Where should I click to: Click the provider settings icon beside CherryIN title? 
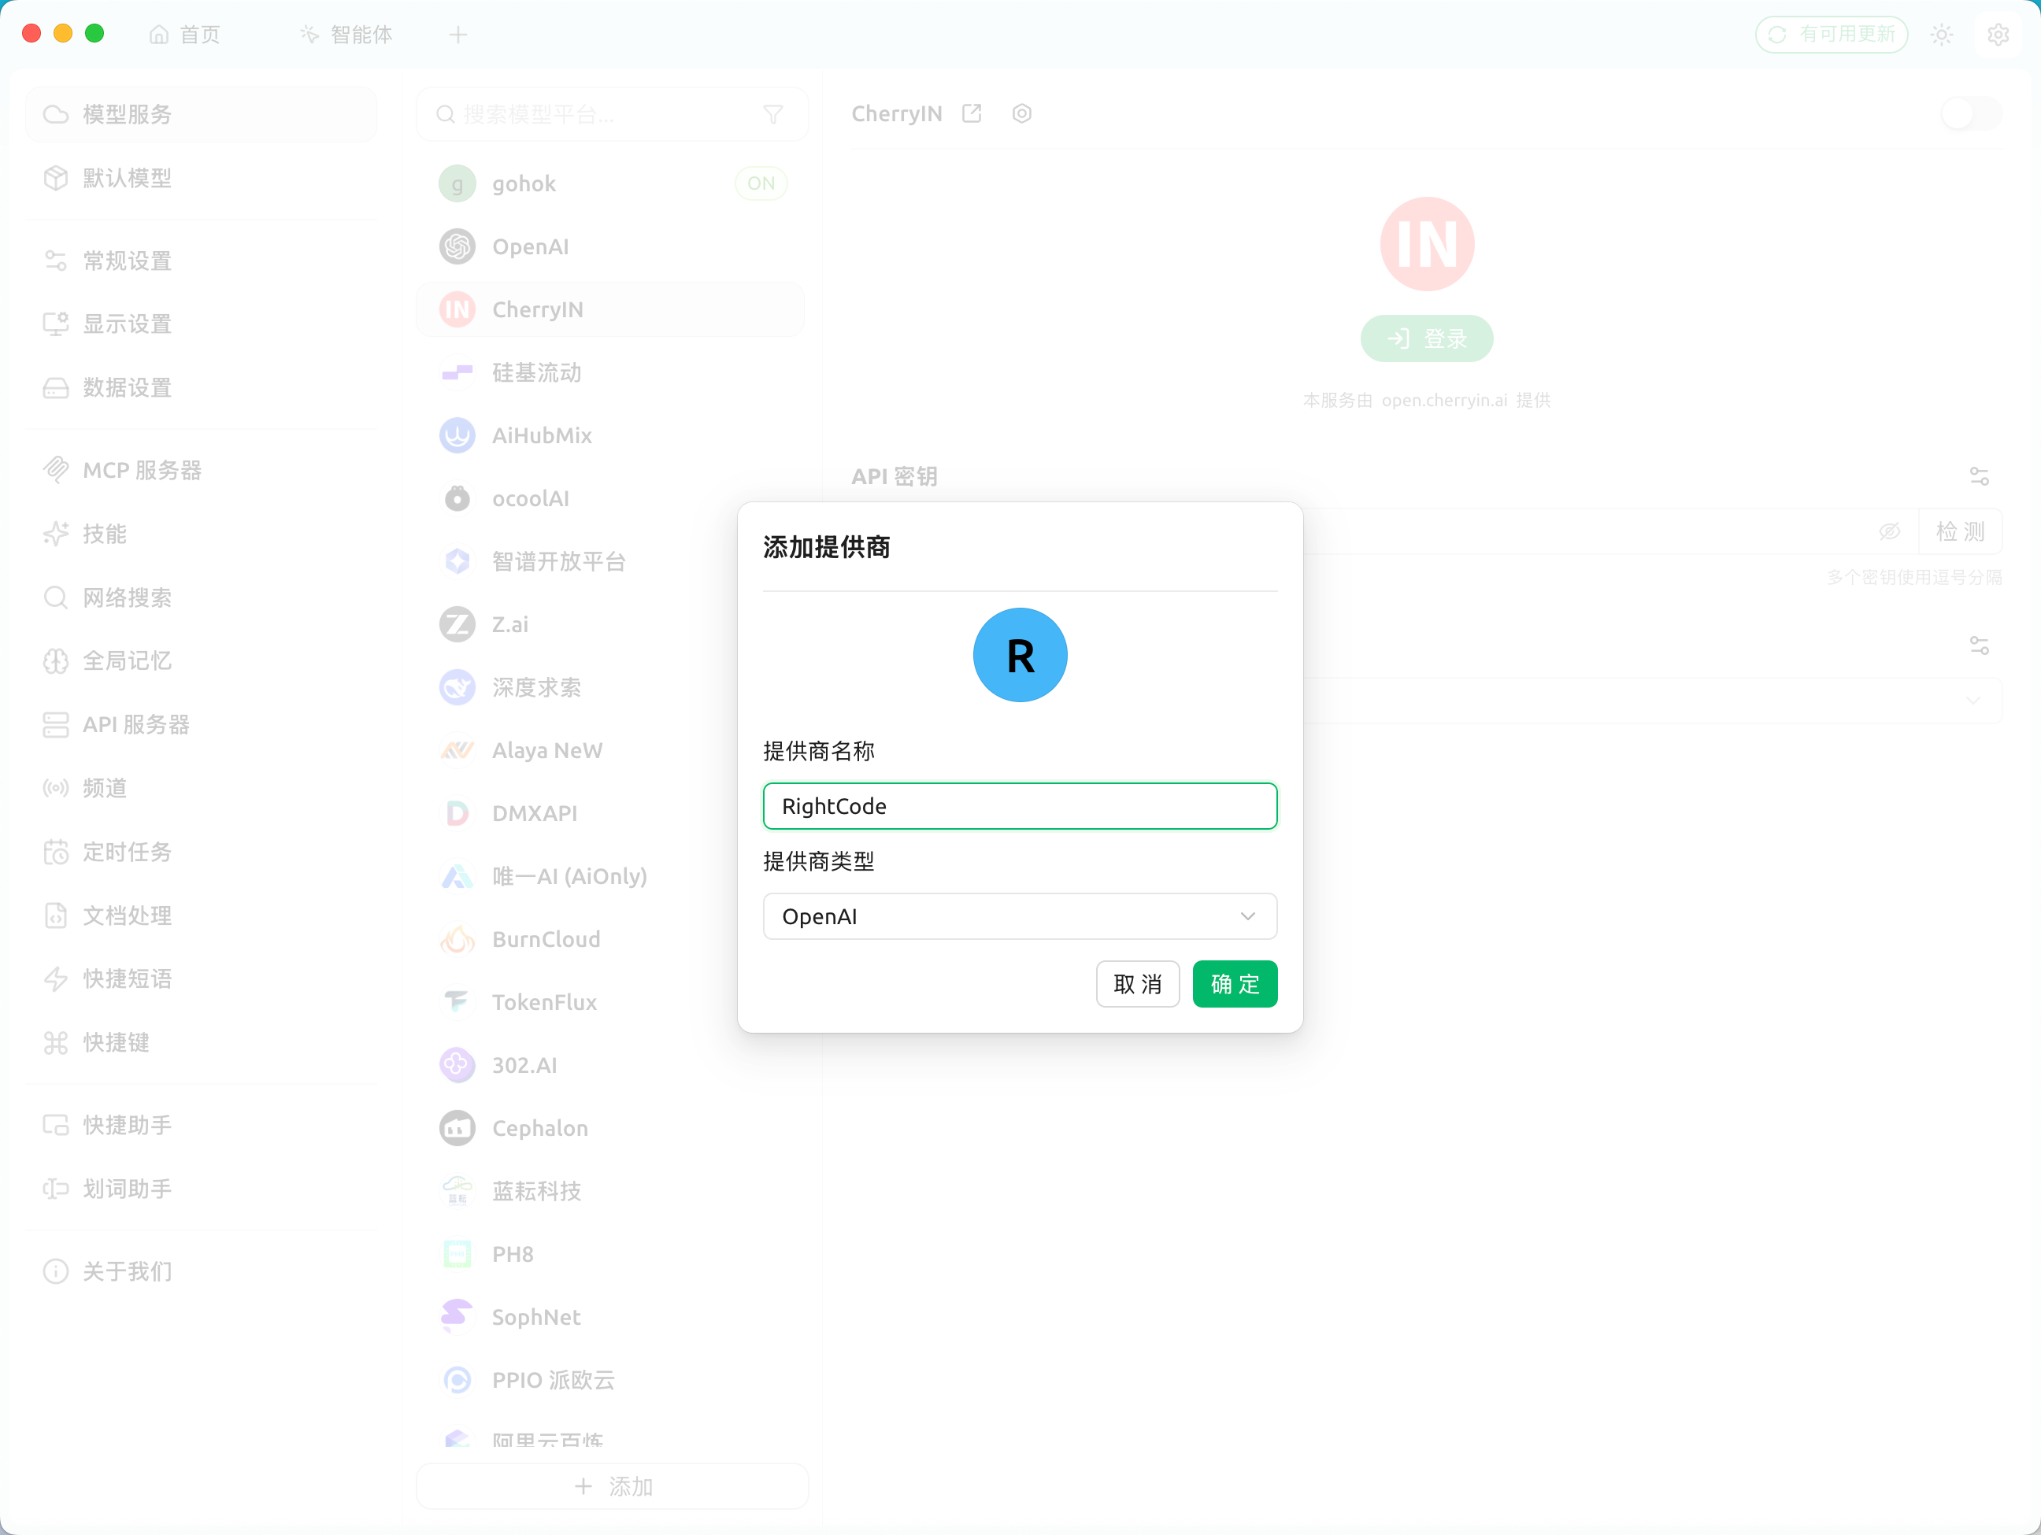pyautogui.click(x=1021, y=113)
